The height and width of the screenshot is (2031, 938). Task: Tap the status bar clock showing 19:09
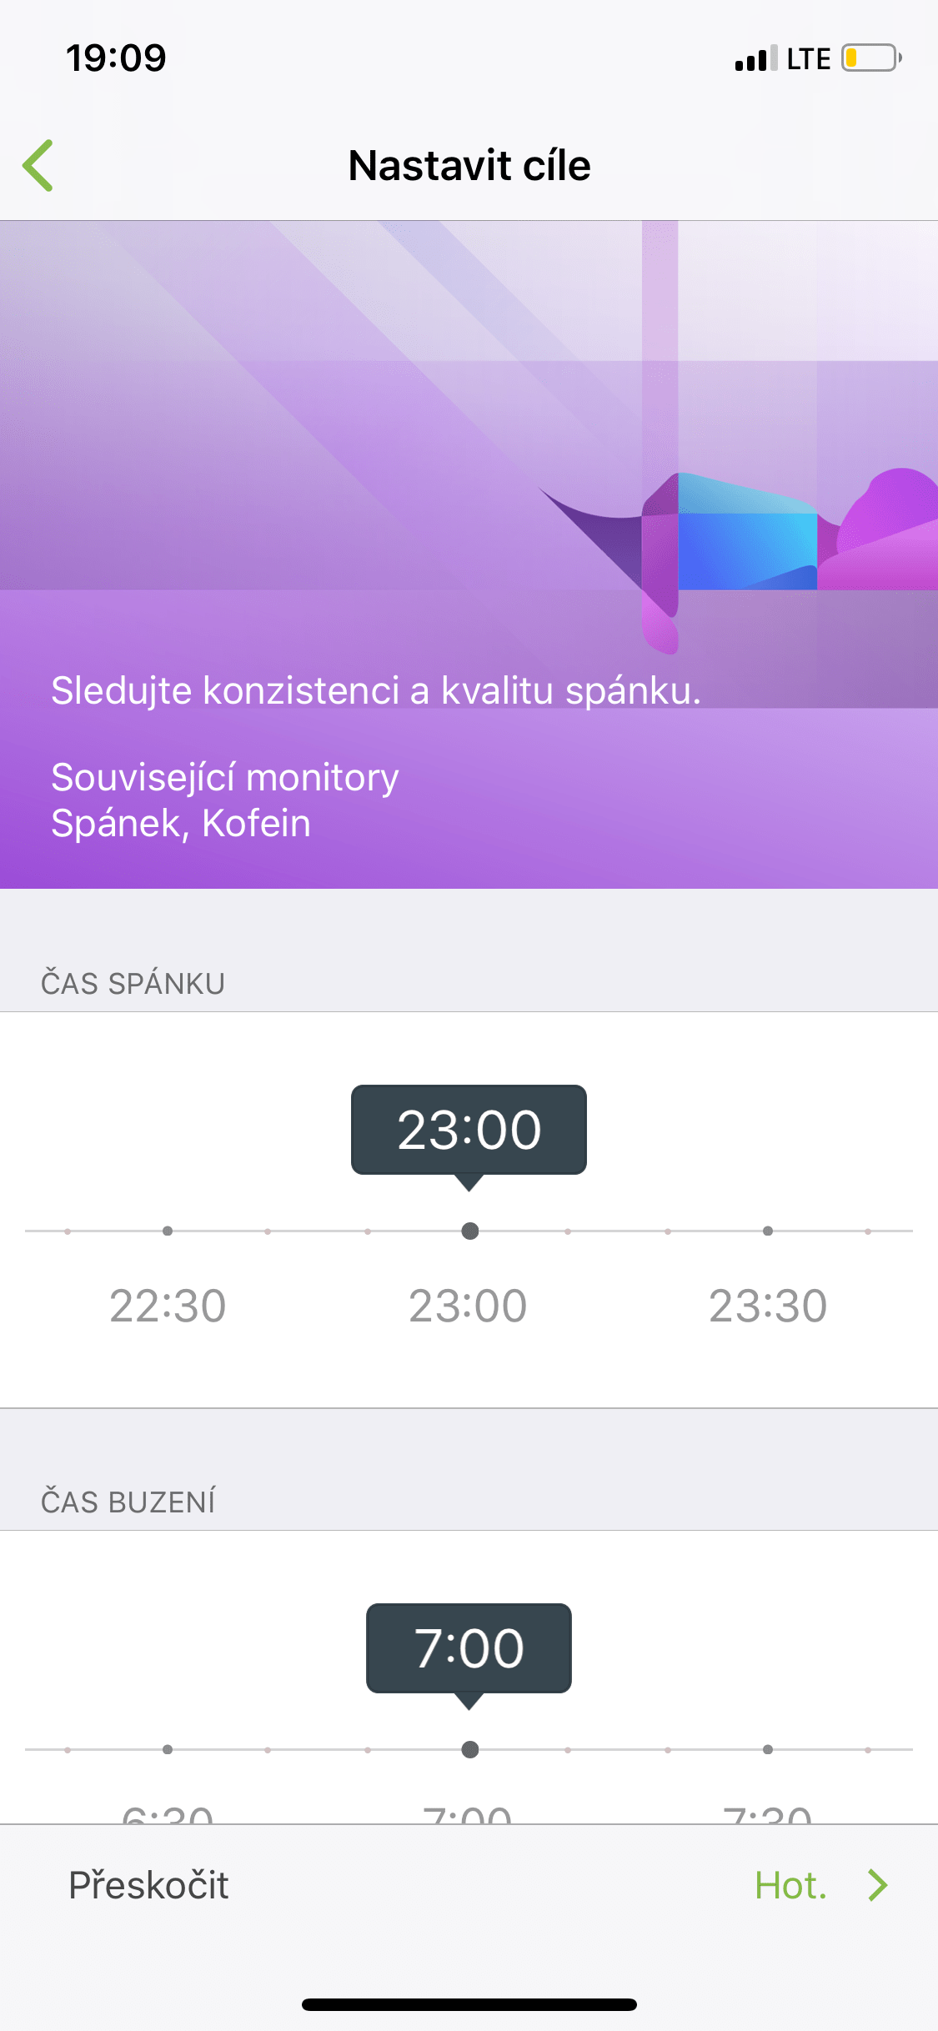[x=116, y=58]
